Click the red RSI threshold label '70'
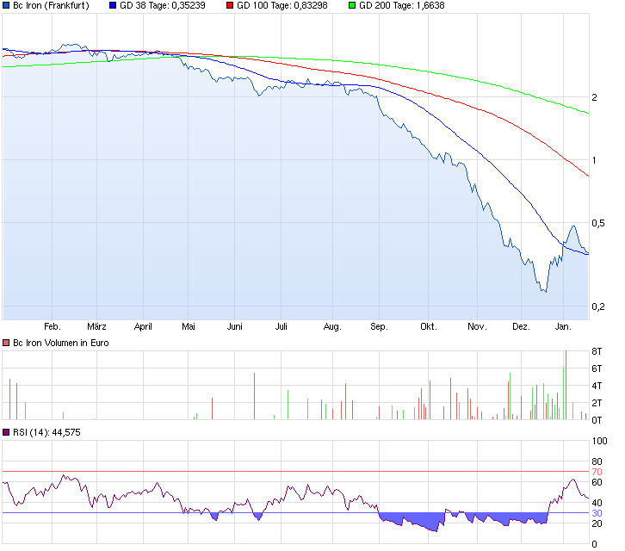Image resolution: width=625 pixels, height=551 pixels. [x=597, y=472]
